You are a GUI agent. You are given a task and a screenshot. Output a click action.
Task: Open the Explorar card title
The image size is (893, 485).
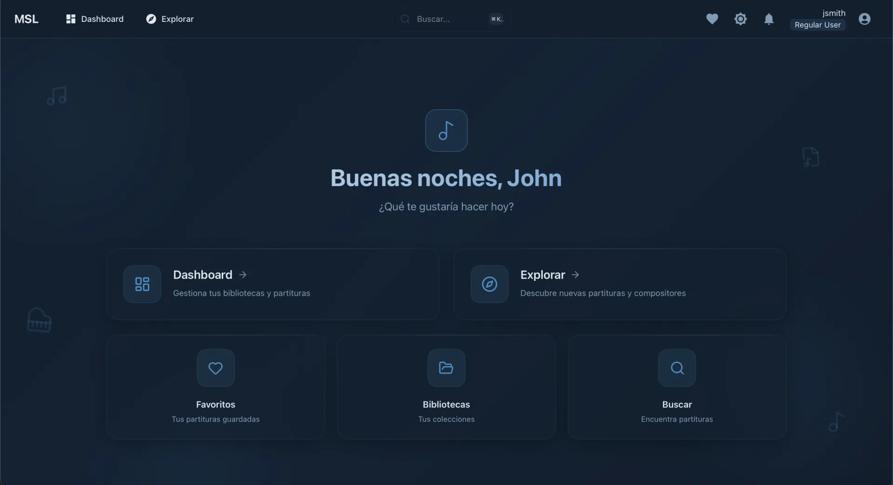coord(543,275)
